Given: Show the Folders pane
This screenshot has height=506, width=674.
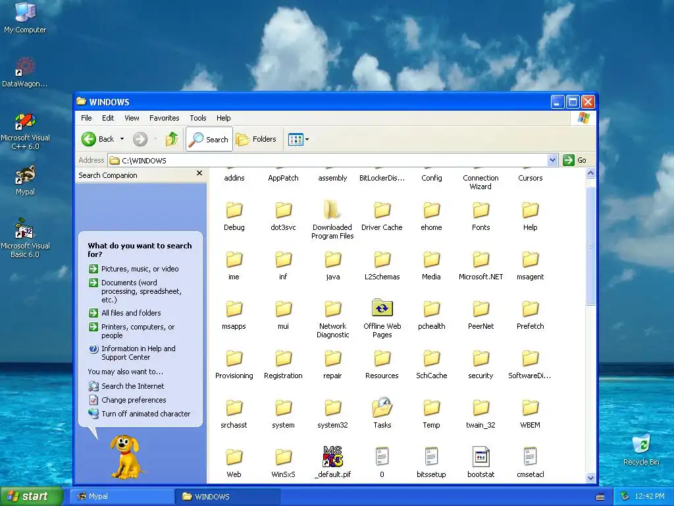Looking at the screenshot, I should click(x=256, y=139).
